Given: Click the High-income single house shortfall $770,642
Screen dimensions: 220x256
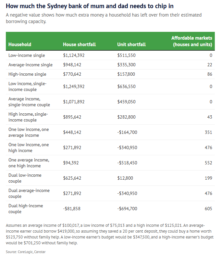Looking at the screenshot, I should pos(72,74).
